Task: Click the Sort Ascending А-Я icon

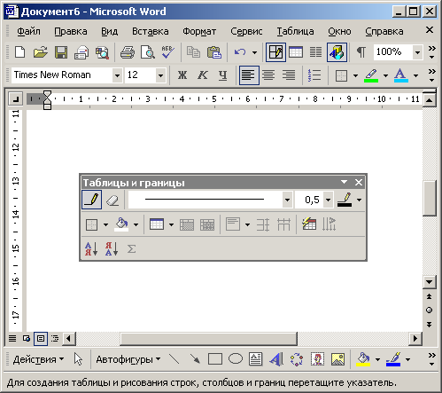Action: (91, 248)
